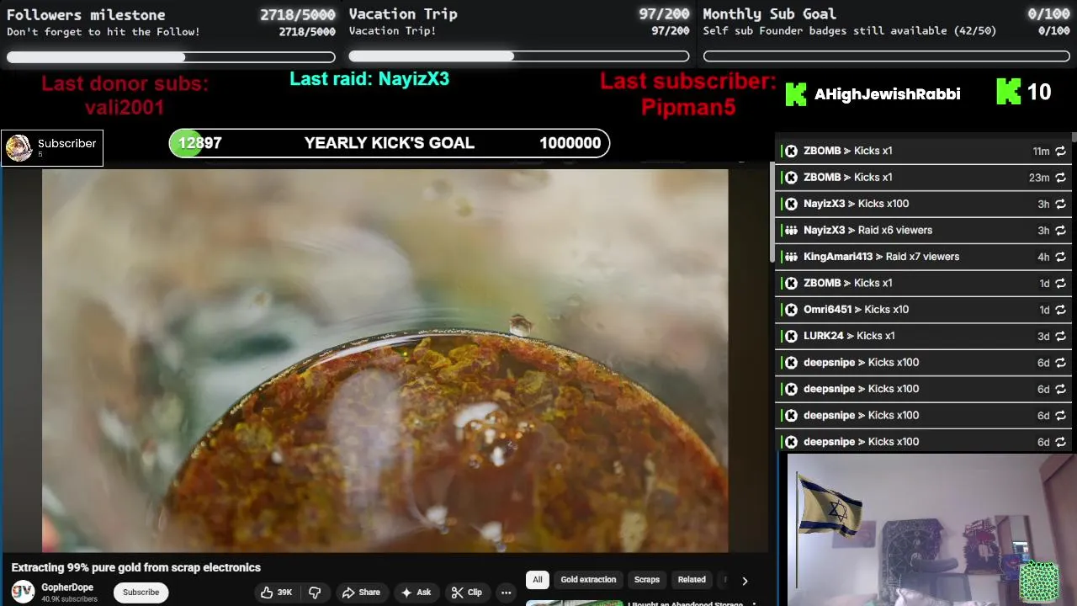Click the '23m' timestamp on ZBOMB's row

coord(1039,178)
